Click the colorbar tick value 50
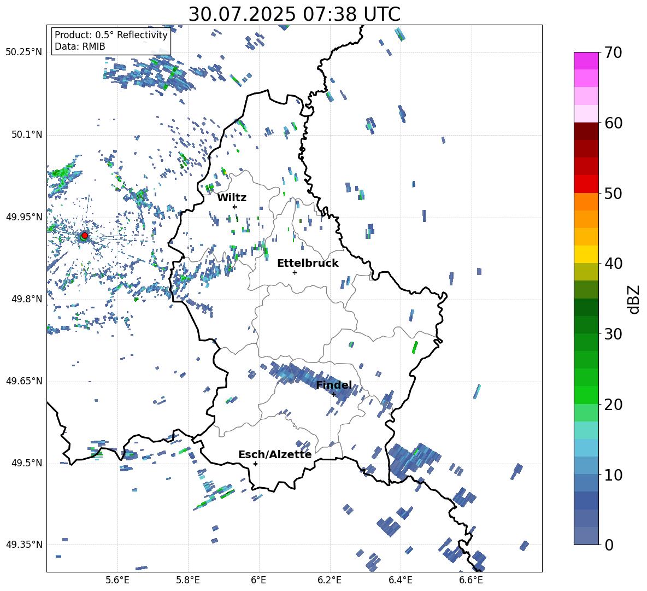 tap(613, 194)
